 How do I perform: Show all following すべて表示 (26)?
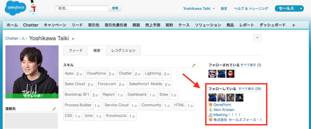(250, 89)
